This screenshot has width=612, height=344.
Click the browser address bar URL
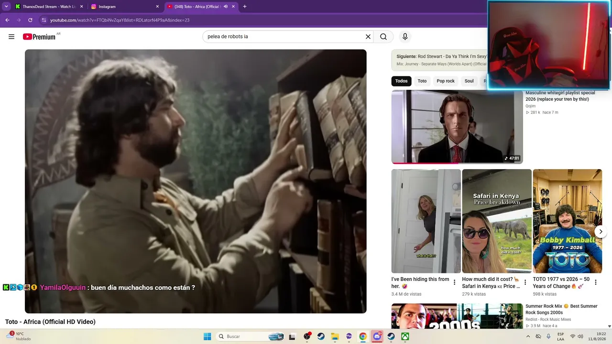(120, 20)
